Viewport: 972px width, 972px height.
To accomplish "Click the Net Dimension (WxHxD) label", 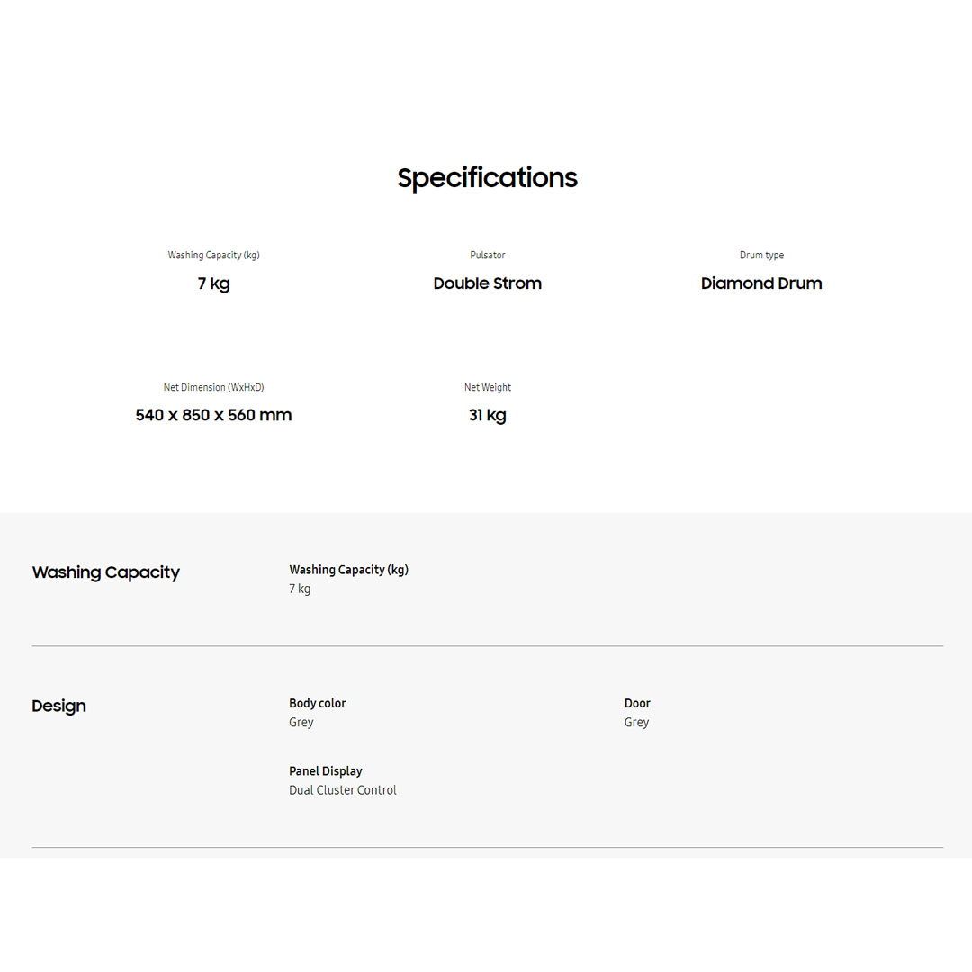I will click(x=213, y=388).
